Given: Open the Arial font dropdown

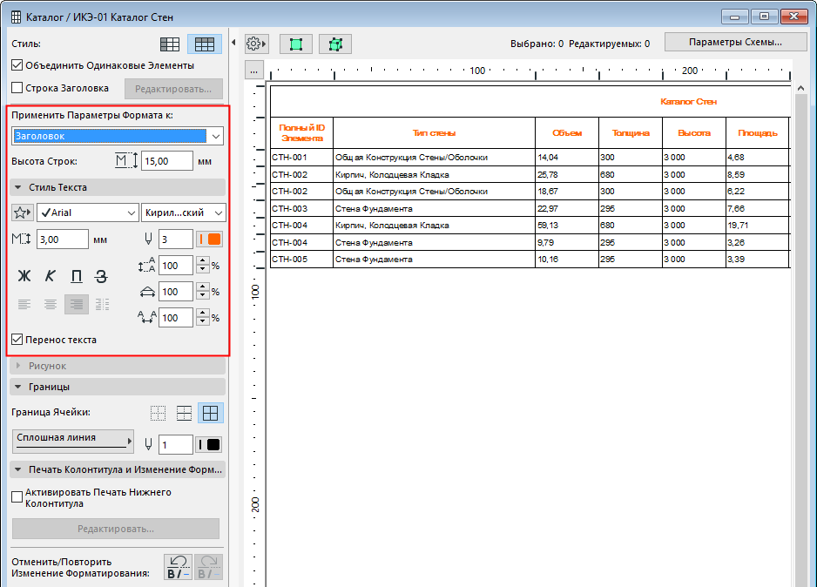Looking at the screenshot, I should tap(87, 213).
